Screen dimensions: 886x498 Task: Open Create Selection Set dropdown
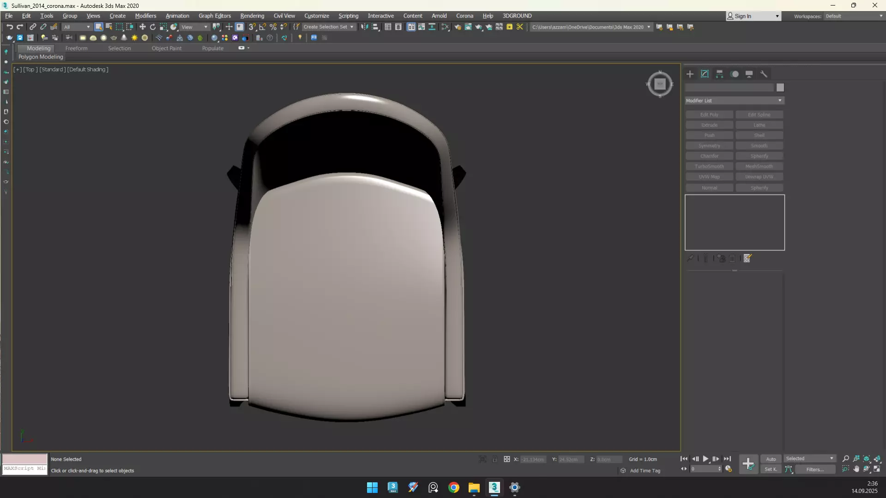pyautogui.click(x=328, y=27)
